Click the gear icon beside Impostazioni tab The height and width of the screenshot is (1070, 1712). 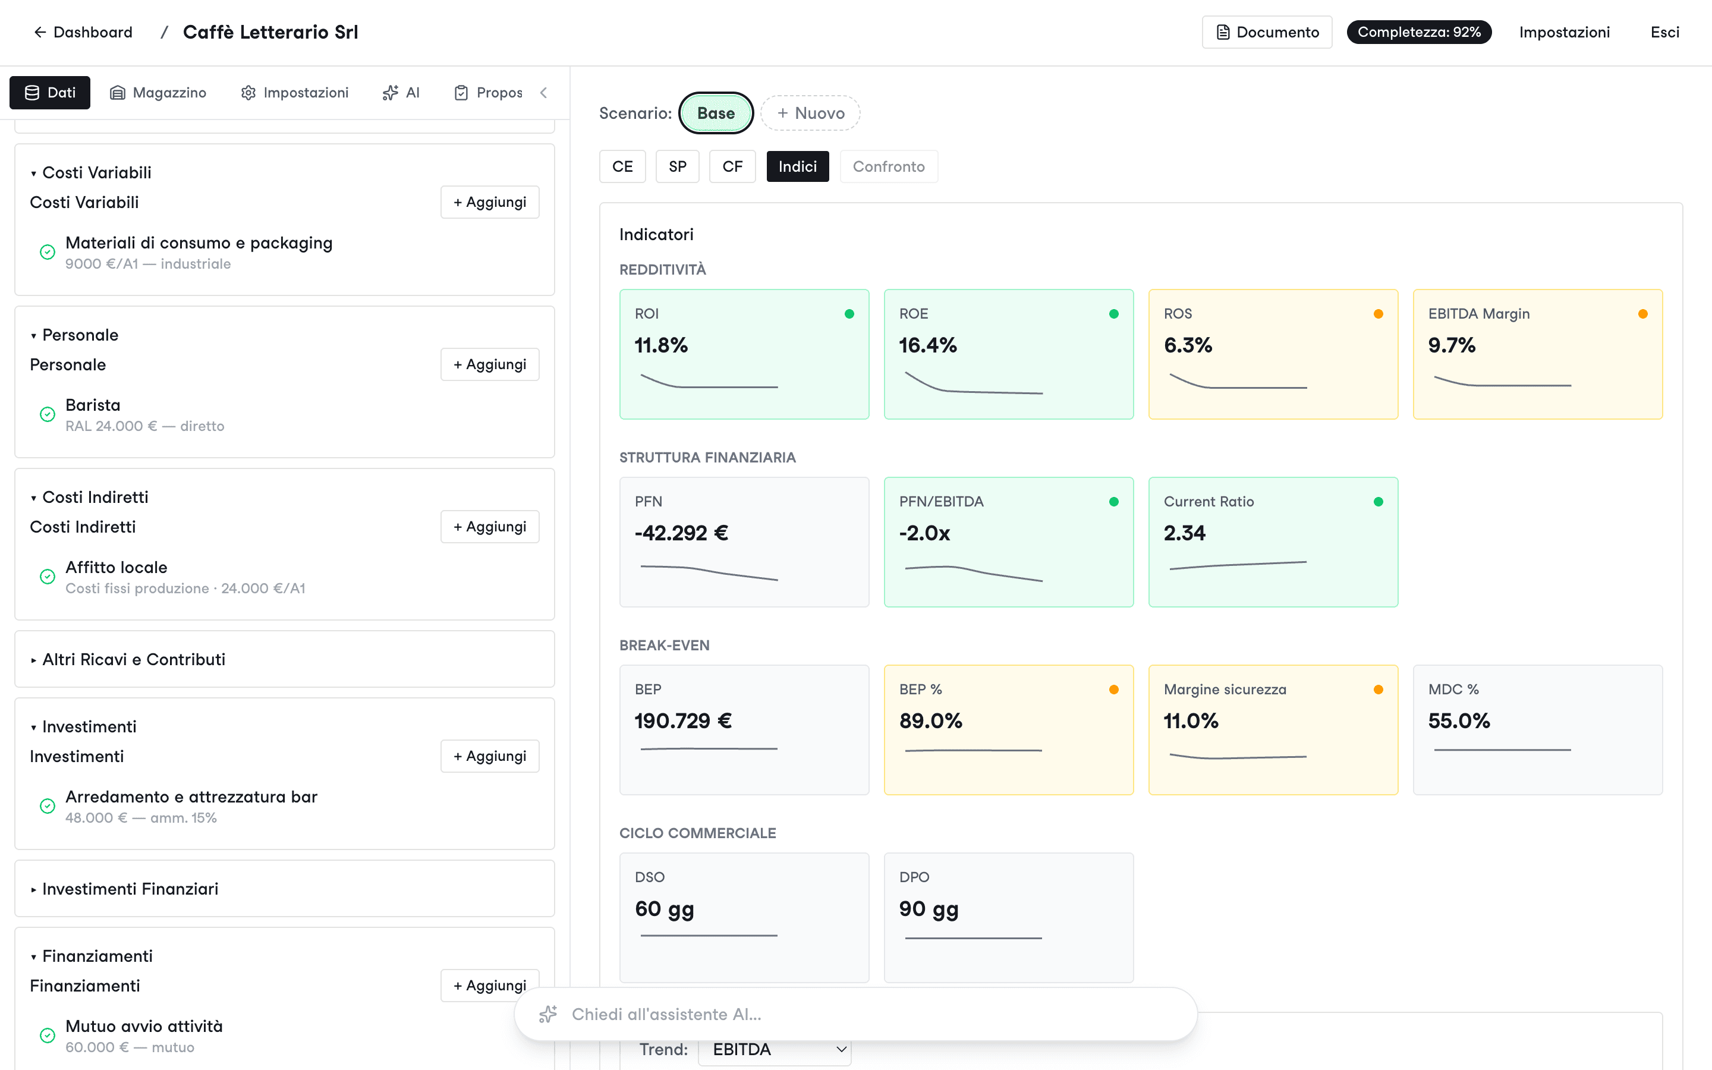coord(248,93)
